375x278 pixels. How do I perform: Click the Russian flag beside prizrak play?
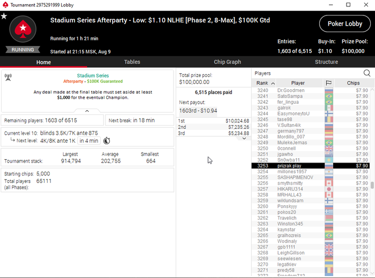click(x=329, y=166)
